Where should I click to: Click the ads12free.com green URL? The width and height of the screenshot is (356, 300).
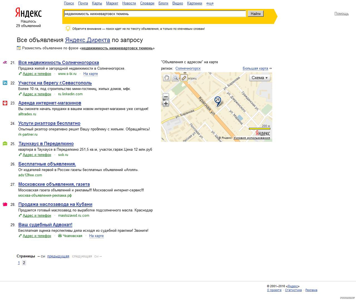[30, 175]
